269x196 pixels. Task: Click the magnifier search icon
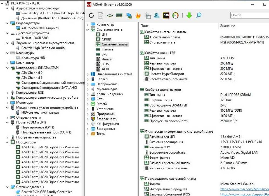199,15
